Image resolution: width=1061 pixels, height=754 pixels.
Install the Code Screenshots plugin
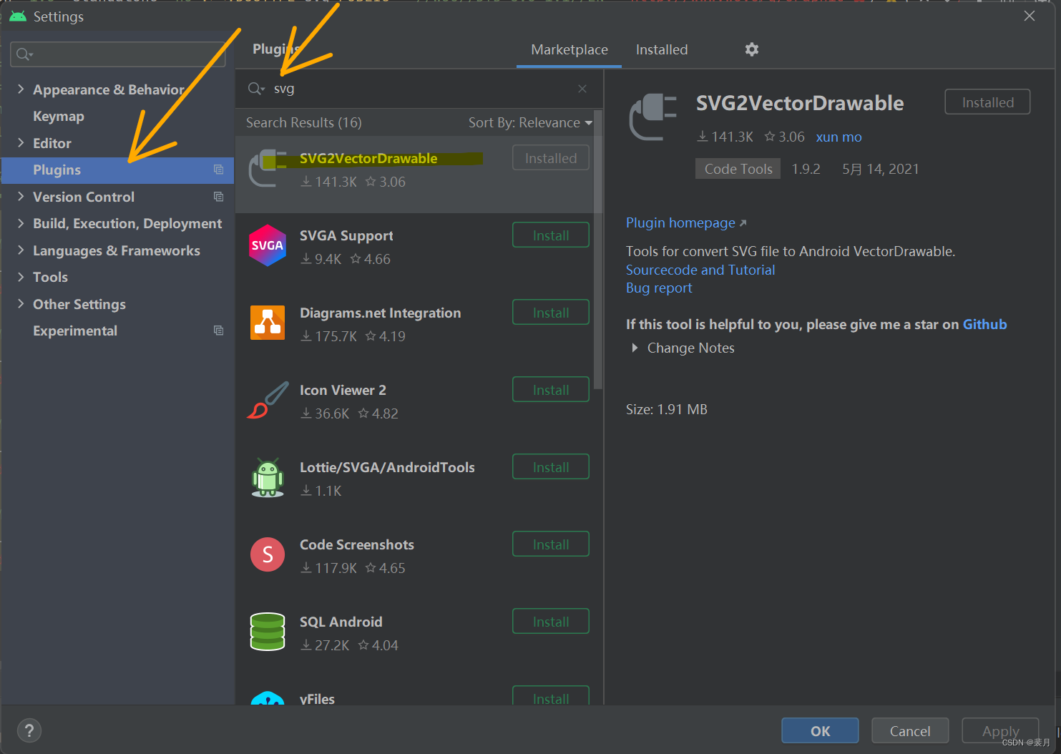point(551,544)
